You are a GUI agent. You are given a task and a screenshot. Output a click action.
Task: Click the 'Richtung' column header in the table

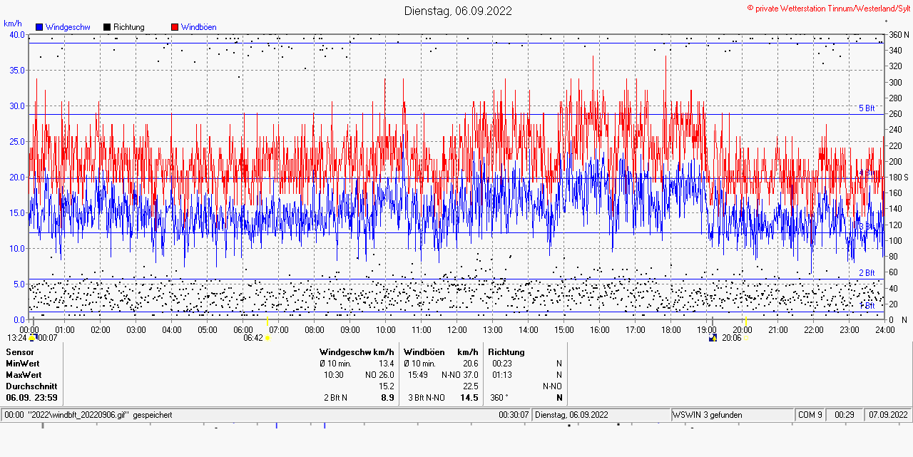coord(506,352)
